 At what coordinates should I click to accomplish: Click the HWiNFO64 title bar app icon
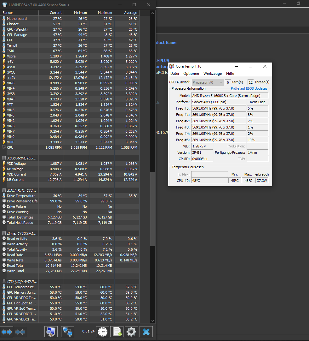point(4,5)
